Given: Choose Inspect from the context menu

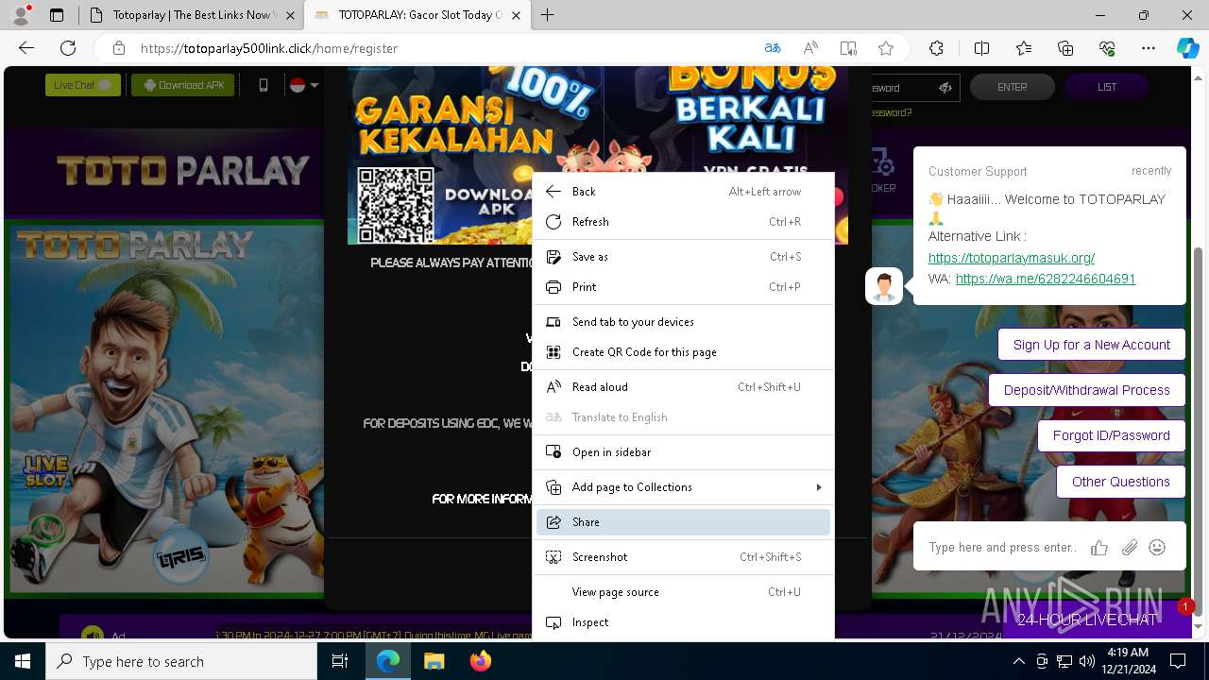Looking at the screenshot, I should 683,622.
